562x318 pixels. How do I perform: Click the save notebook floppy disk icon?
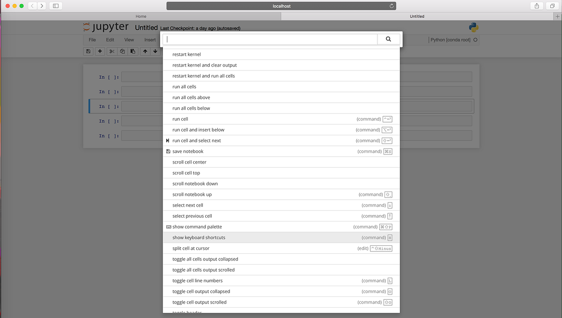pos(88,51)
